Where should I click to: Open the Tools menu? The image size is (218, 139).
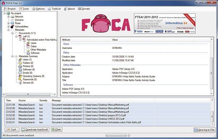click(x=24, y=9)
